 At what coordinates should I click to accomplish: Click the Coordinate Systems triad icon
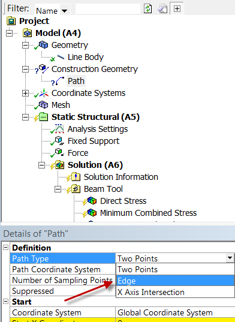pyautogui.click(x=44, y=93)
